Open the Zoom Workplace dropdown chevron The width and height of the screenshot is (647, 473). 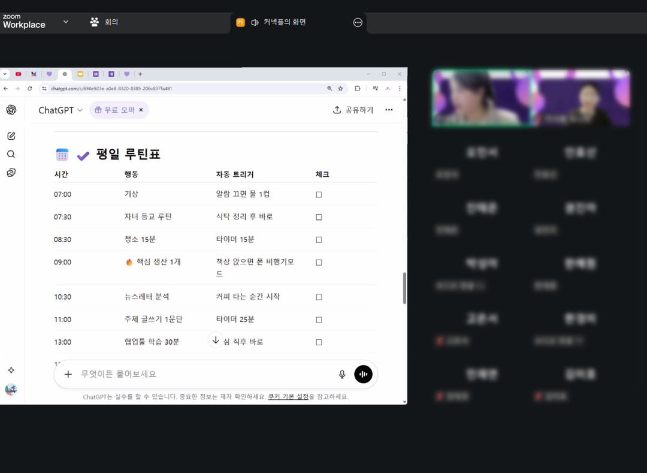click(66, 22)
